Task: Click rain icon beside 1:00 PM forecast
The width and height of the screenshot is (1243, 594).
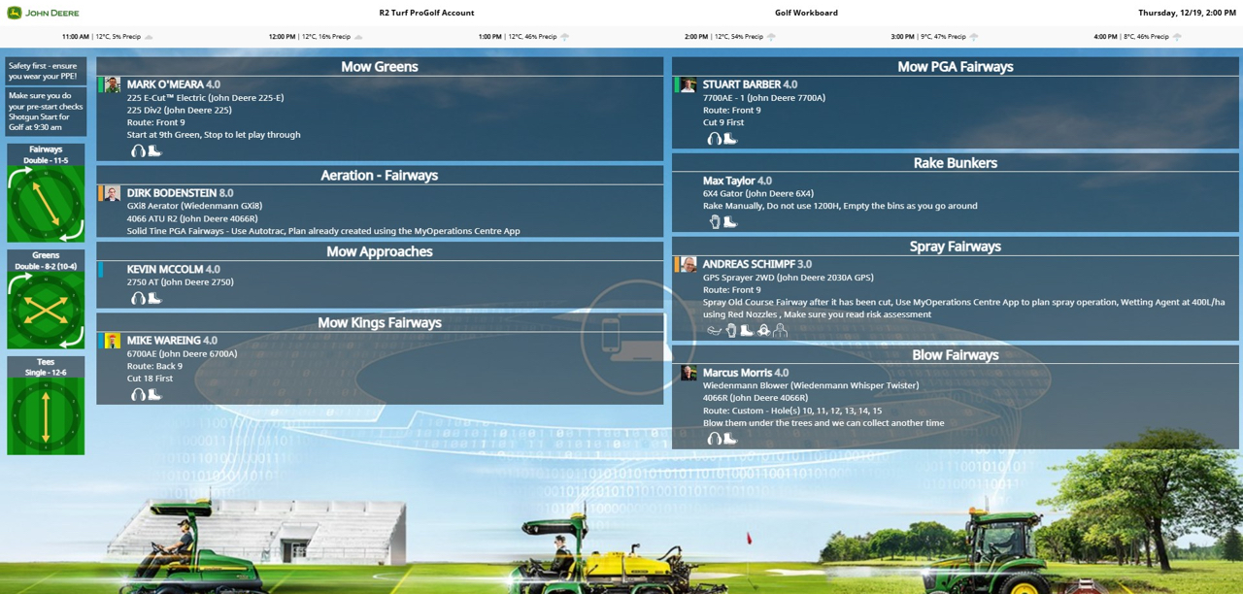Action: [565, 37]
